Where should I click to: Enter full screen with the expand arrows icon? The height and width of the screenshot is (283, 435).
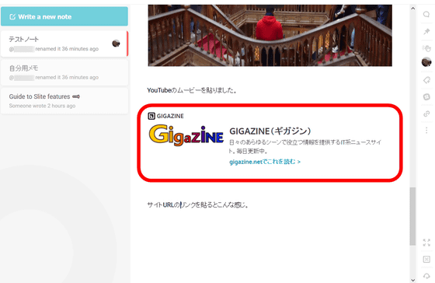click(x=426, y=242)
